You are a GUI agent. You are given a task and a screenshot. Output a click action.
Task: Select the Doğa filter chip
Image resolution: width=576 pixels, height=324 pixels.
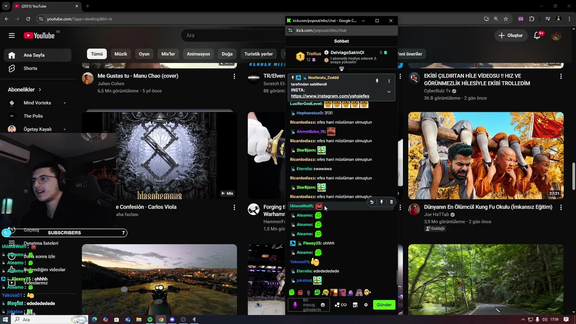(227, 54)
